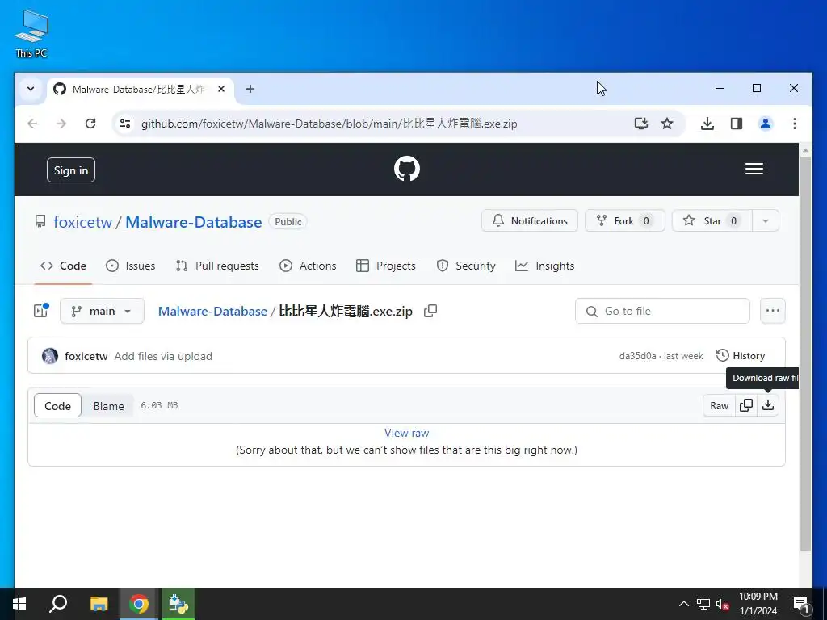Open Chrome downloads icon
This screenshot has width=827, height=620.
(x=707, y=124)
